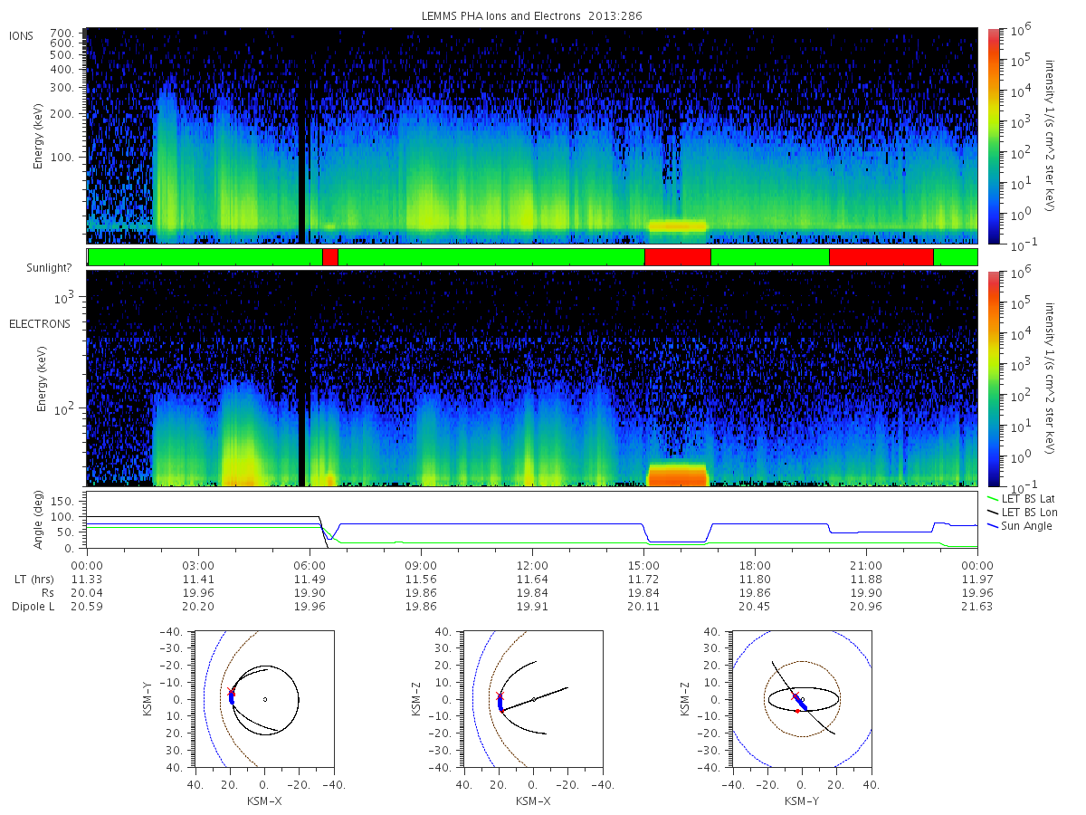Click the orange intensity band in ions panel

coord(678,225)
